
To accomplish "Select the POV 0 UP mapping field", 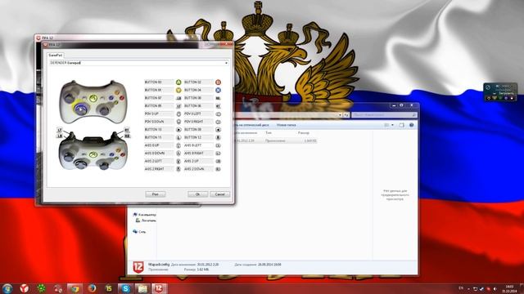I will pos(159,114).
